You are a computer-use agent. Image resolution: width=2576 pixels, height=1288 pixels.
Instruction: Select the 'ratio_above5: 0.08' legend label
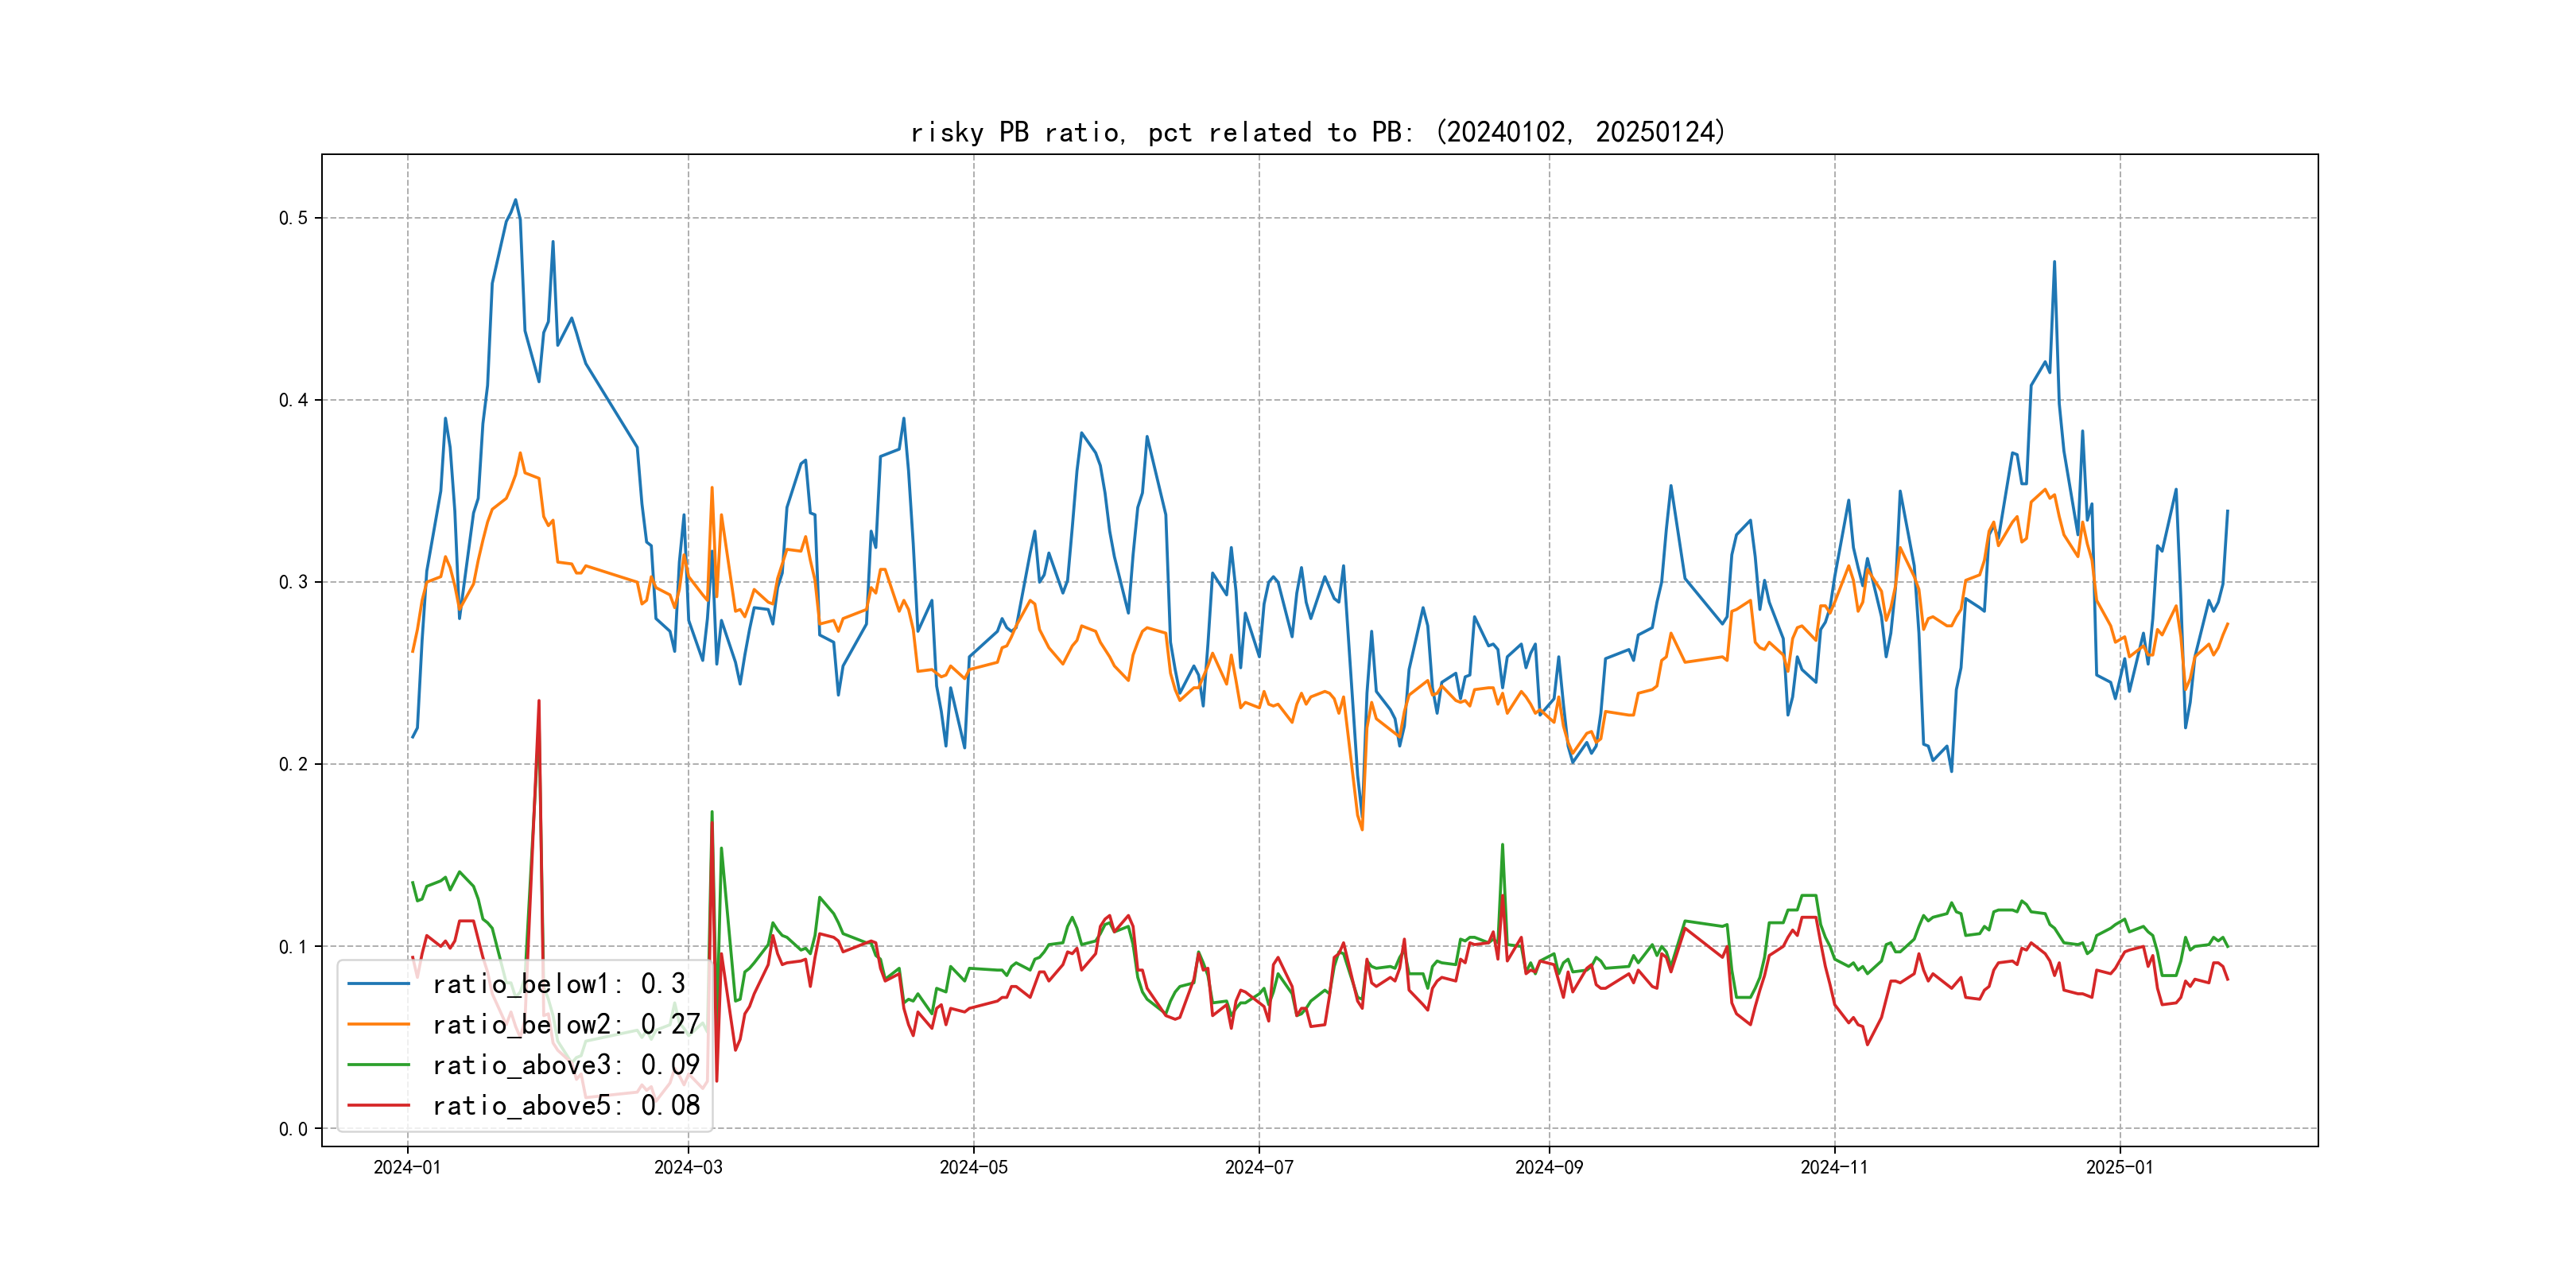[565, 1105]
